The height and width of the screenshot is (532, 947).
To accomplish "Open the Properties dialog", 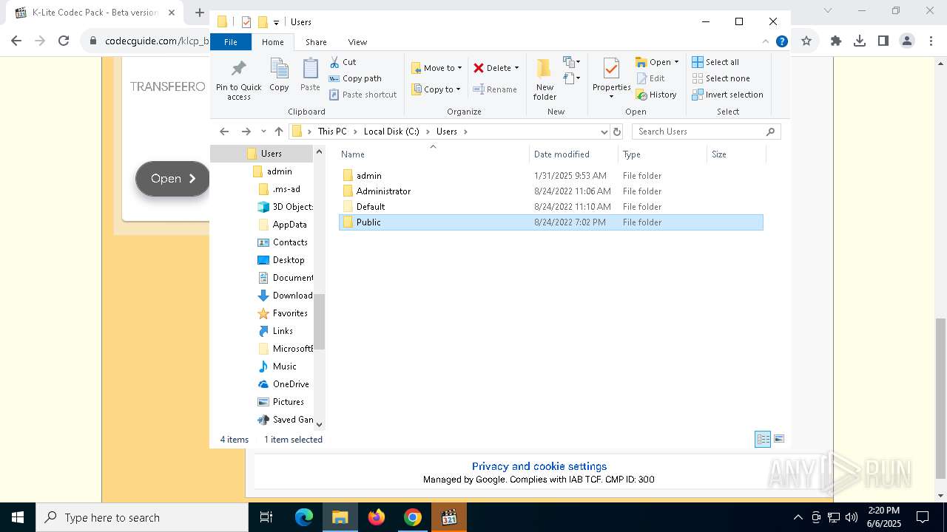I will 611,79.
